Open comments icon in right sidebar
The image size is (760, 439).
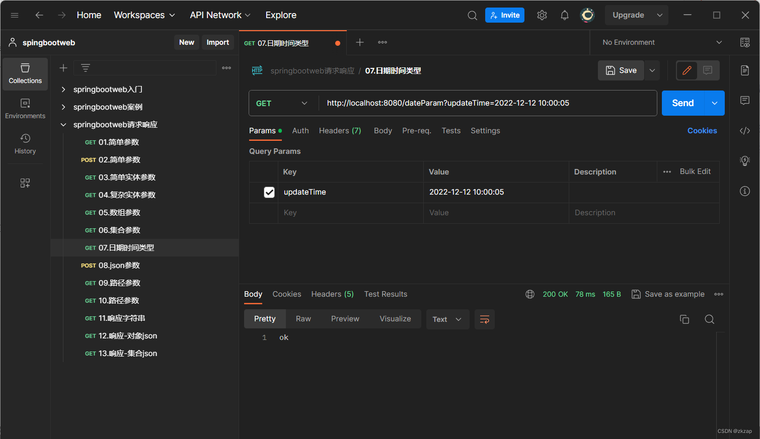tap(745, 101)
